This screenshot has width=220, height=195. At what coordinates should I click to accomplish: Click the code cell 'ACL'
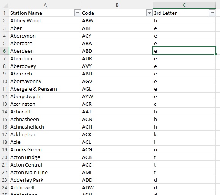pyautogui.click(x=117, y=142)
